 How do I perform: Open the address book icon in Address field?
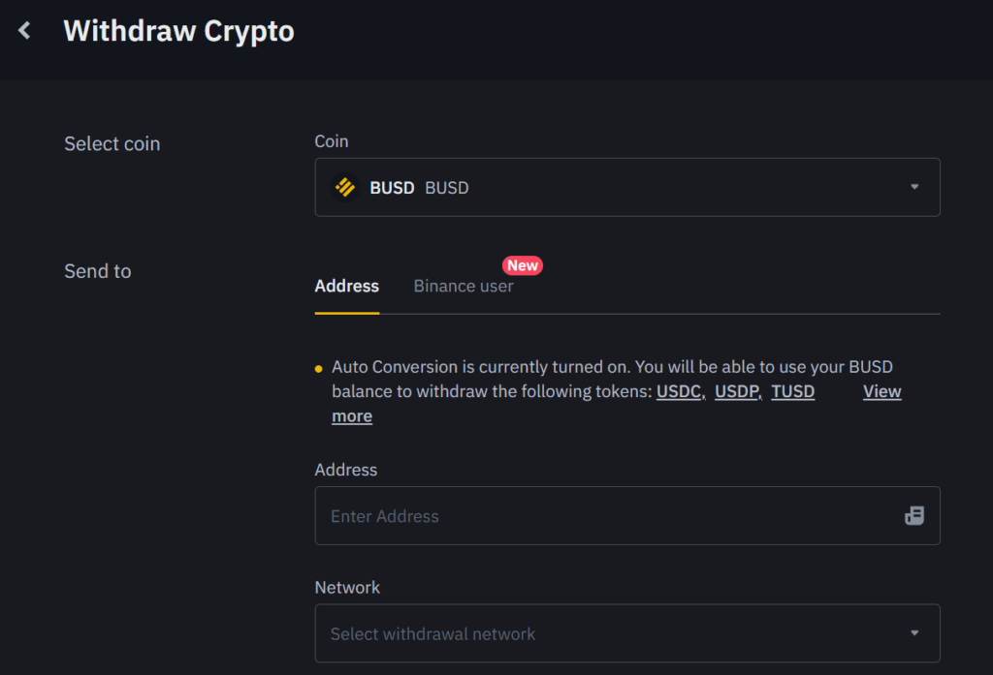pyautogui.click(x=913, y=515)
